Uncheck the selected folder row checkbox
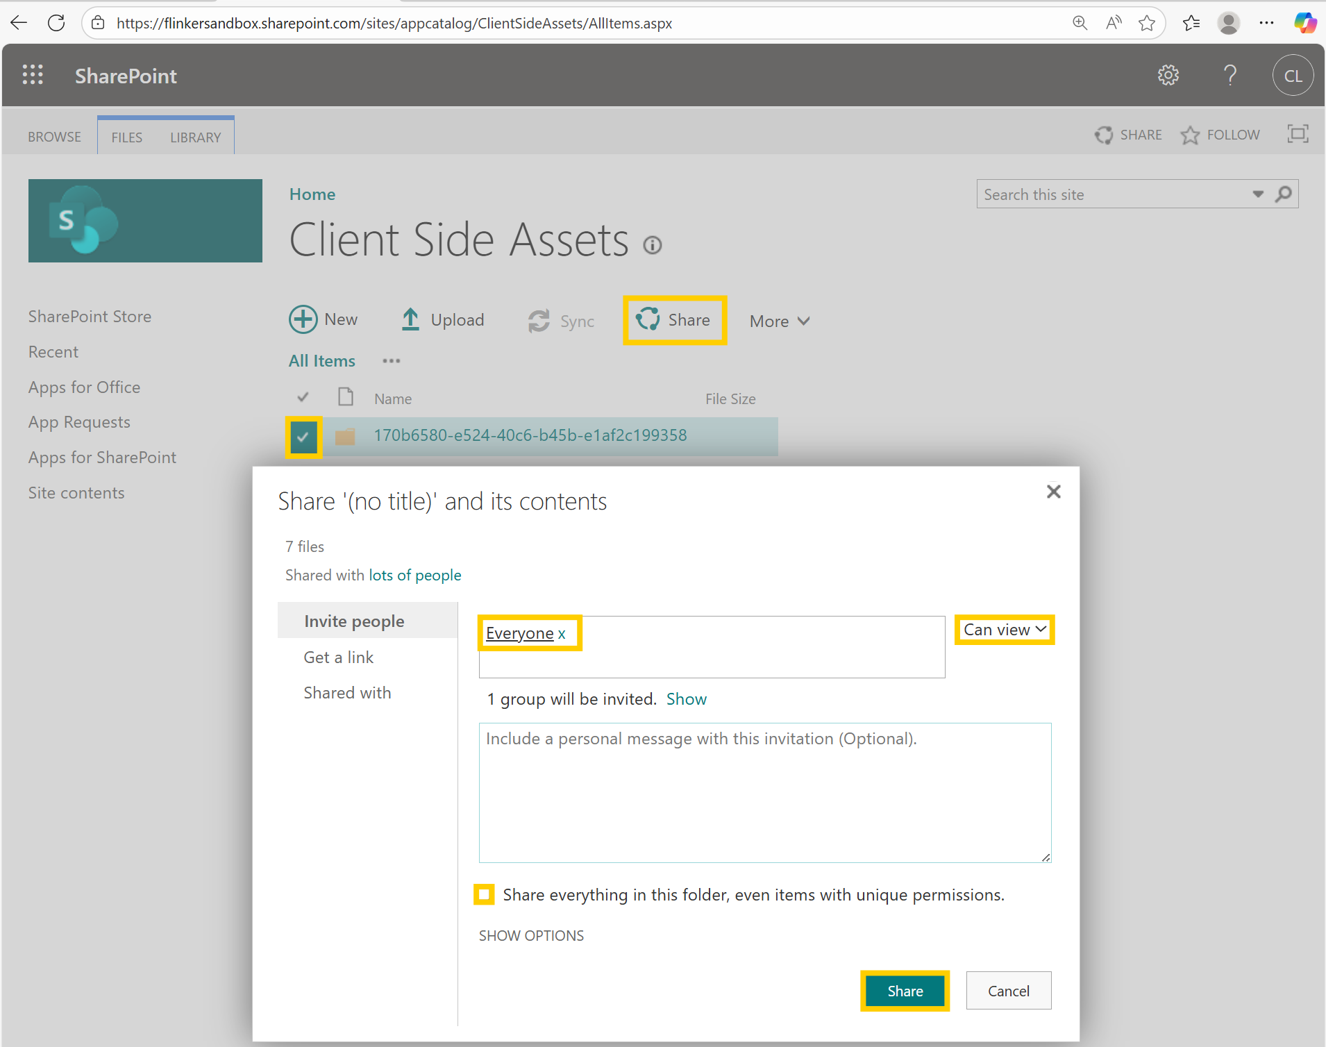This screenshot has height=1047, width=1326. click(303, 437)
